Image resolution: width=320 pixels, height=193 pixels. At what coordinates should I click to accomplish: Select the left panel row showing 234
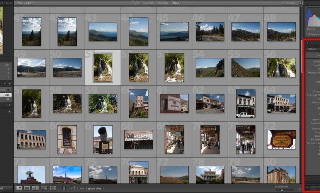click(x=6, y=64)
